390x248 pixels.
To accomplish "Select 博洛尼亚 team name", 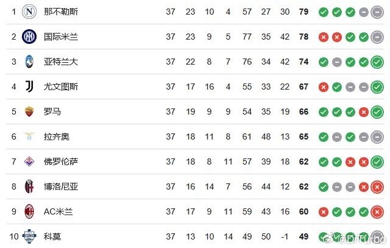I will tap(61, 186).
